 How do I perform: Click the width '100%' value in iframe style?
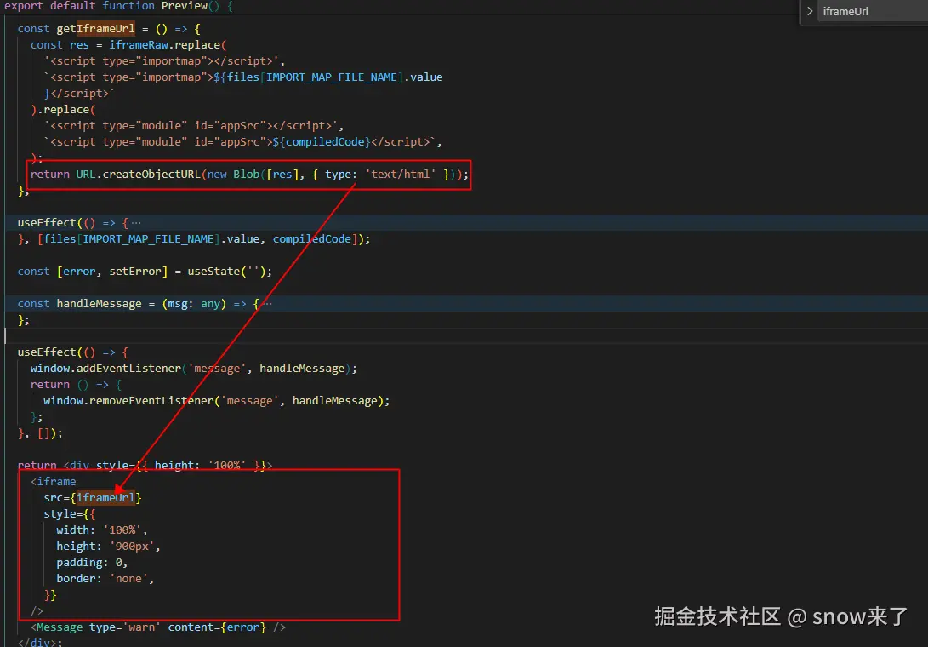click(122, 530)
